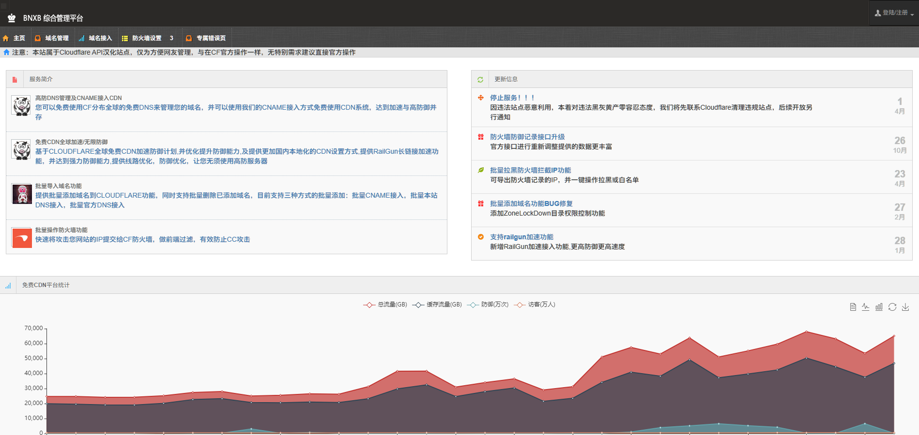Expand the 登陆/注册 dropdown
Viewport: 919px width, 435px height.
(894, 13)
